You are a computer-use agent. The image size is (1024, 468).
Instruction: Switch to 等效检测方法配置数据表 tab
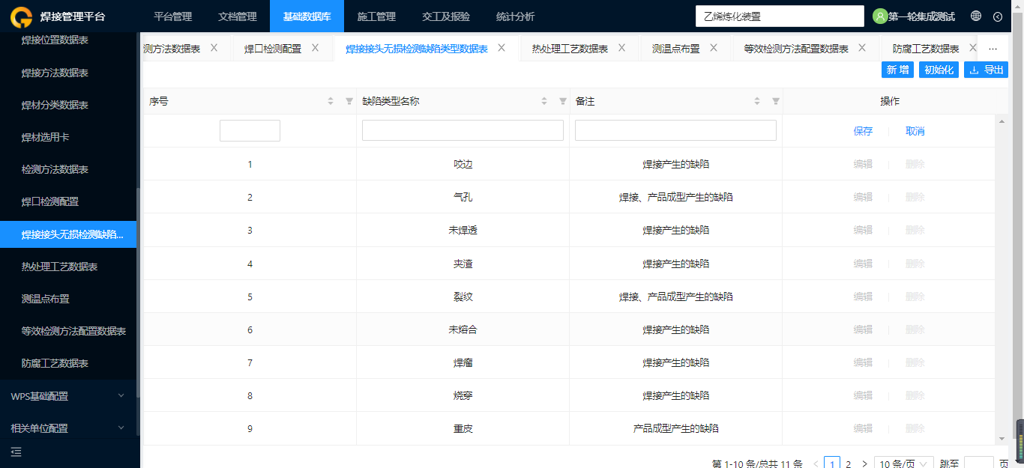[796, 49]
